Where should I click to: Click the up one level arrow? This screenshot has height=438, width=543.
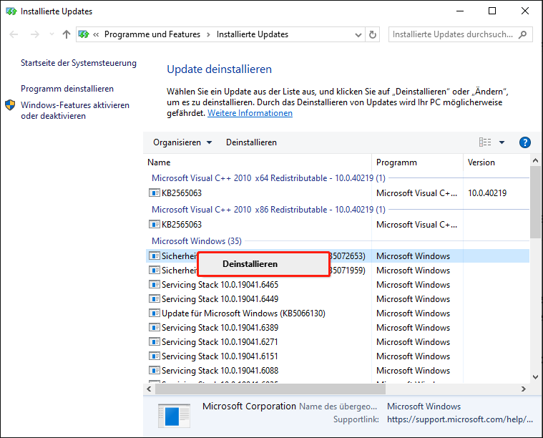pyautogui.click(x=67, y=34)
